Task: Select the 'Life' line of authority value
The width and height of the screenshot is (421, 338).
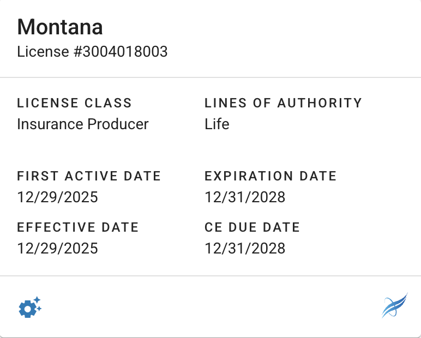Action: [217, 124]
